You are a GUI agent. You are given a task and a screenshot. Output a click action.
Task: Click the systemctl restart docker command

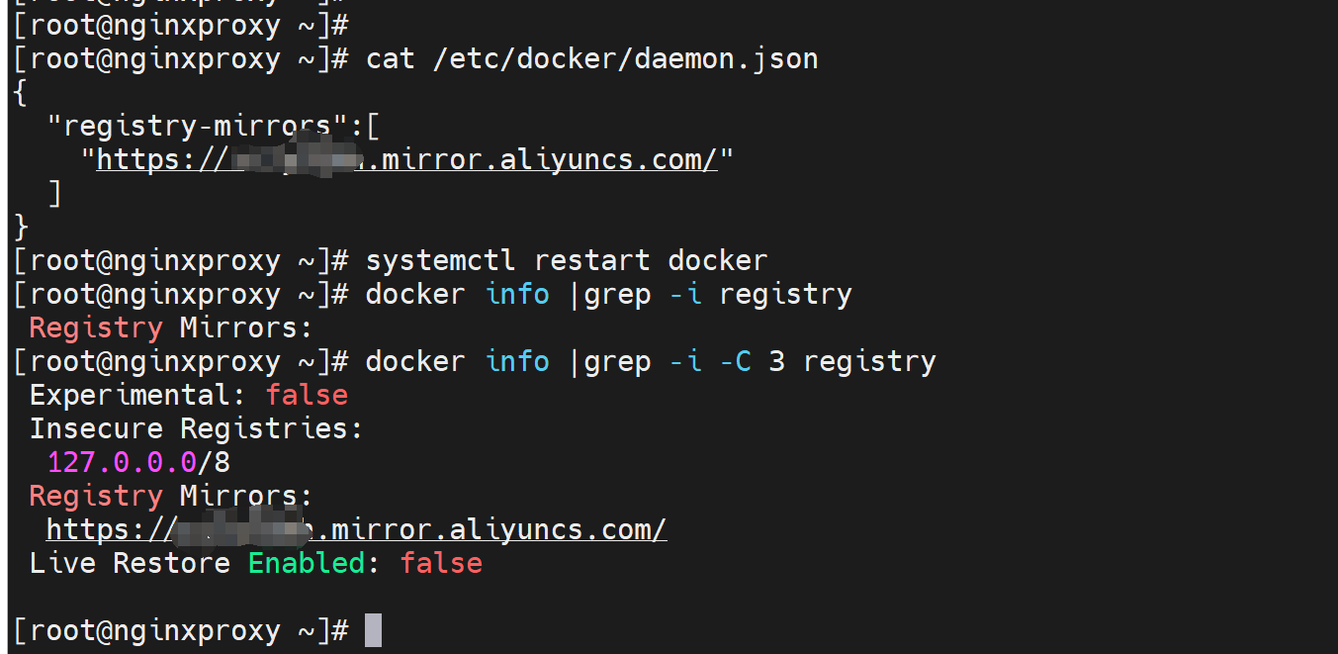566,261
